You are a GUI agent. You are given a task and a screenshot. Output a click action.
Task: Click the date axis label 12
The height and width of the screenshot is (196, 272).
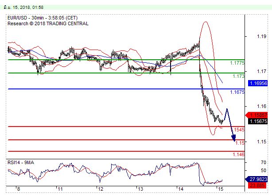coord(101,189)
